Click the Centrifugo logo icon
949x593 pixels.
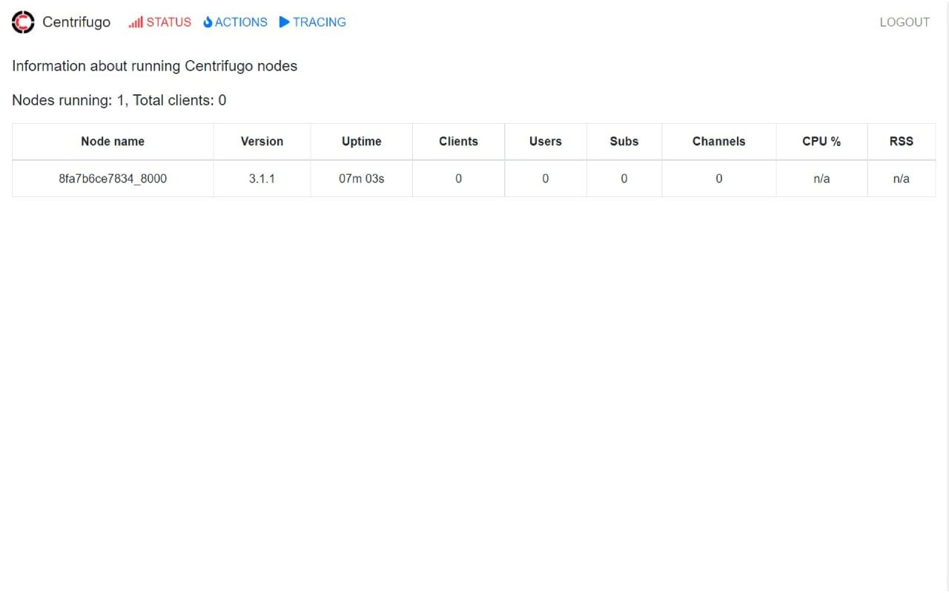(x=22, y=22)
